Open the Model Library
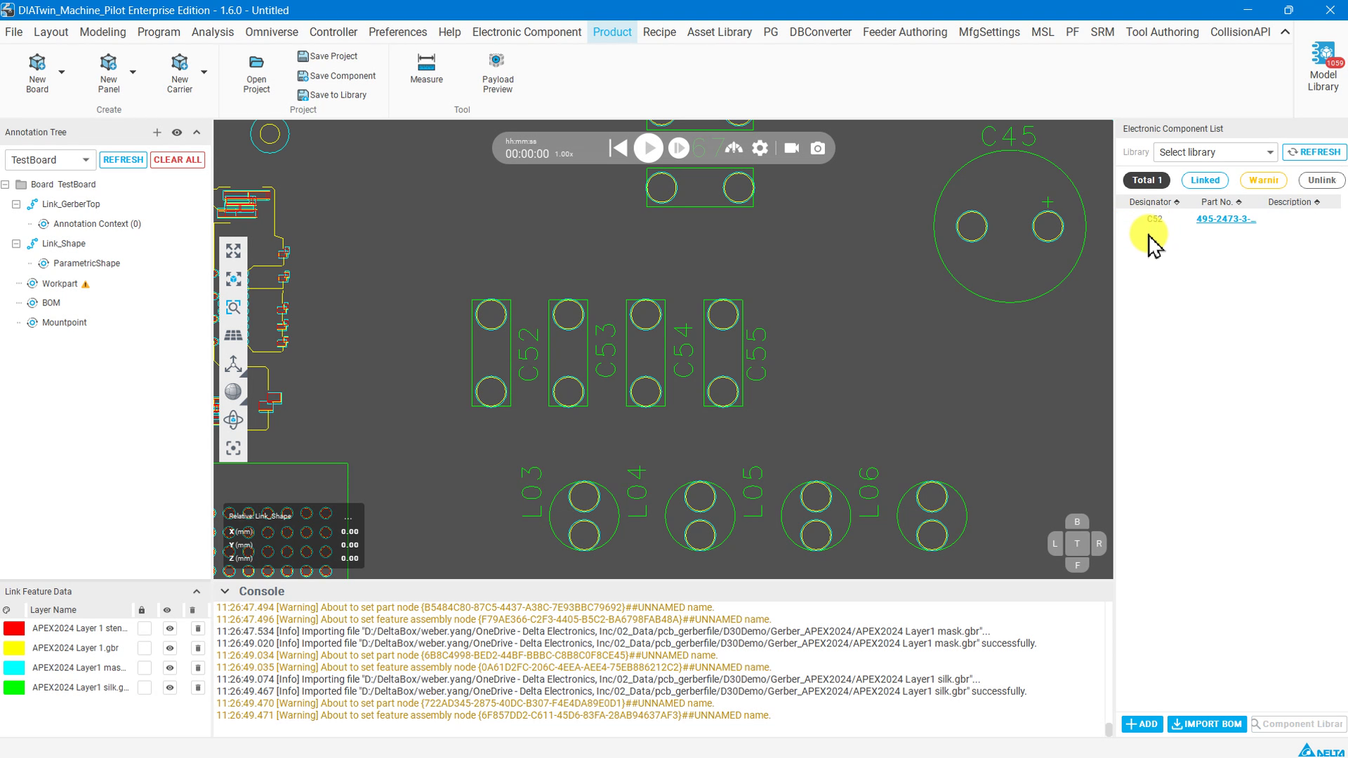The image size is (1348, 758). click(1323, 67)
